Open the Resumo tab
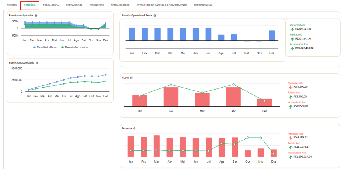 point(12,5)
